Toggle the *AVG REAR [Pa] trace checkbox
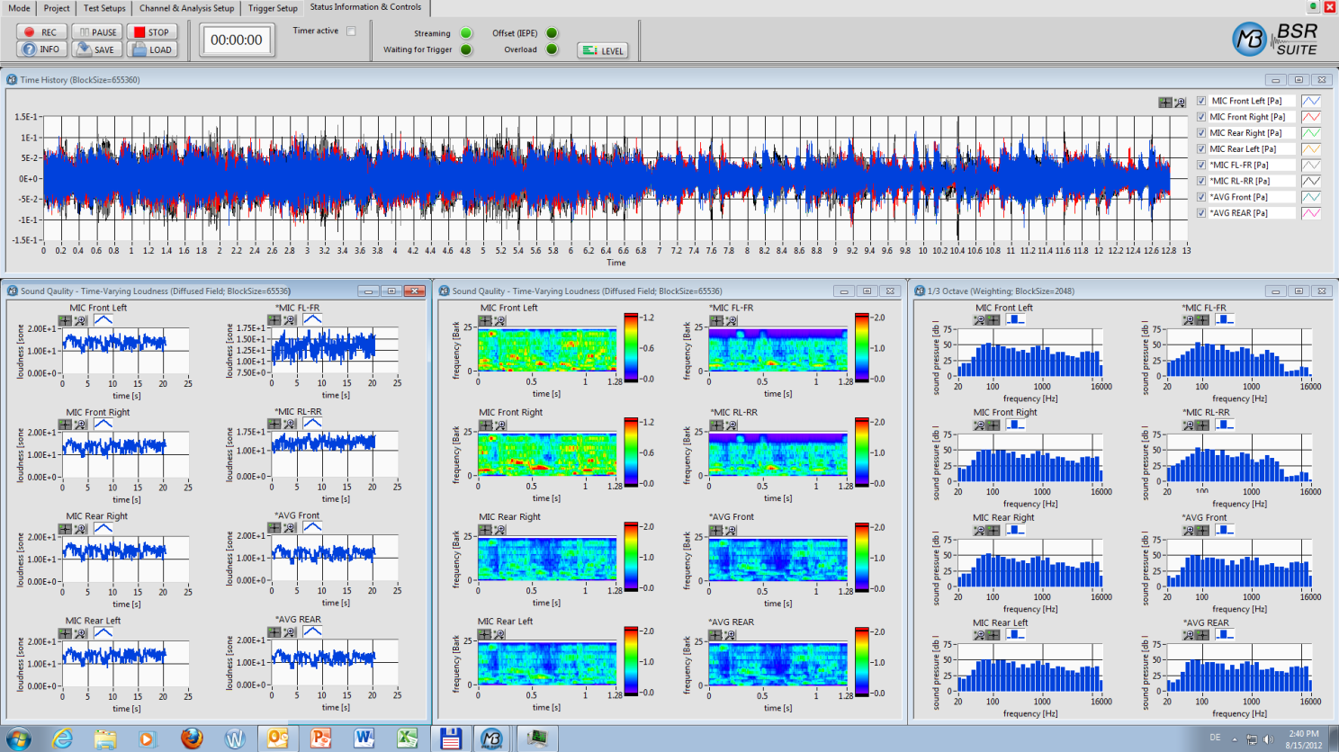The height and width of the screenshot is (752, 1339). pos(1201,213)
